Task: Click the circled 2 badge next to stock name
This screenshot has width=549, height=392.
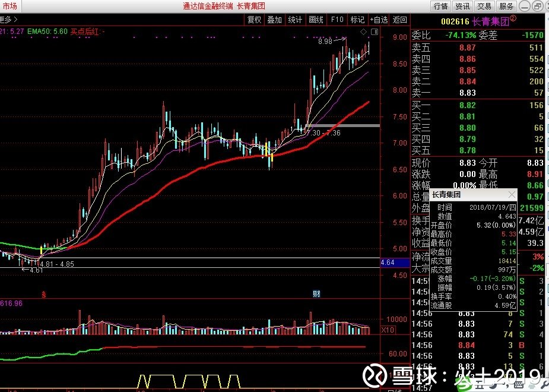Action: click(x=513, y=20)
